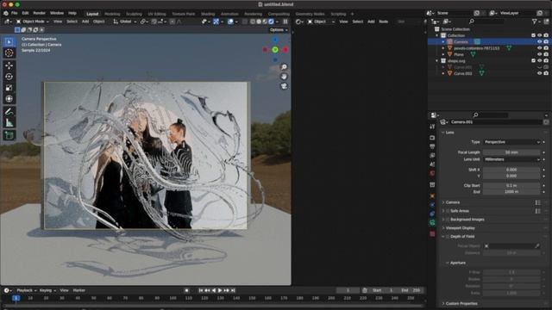Open the outliner filter funnel
The width and height of the screenshot is (552, 310).
click(x=535, y=22)
